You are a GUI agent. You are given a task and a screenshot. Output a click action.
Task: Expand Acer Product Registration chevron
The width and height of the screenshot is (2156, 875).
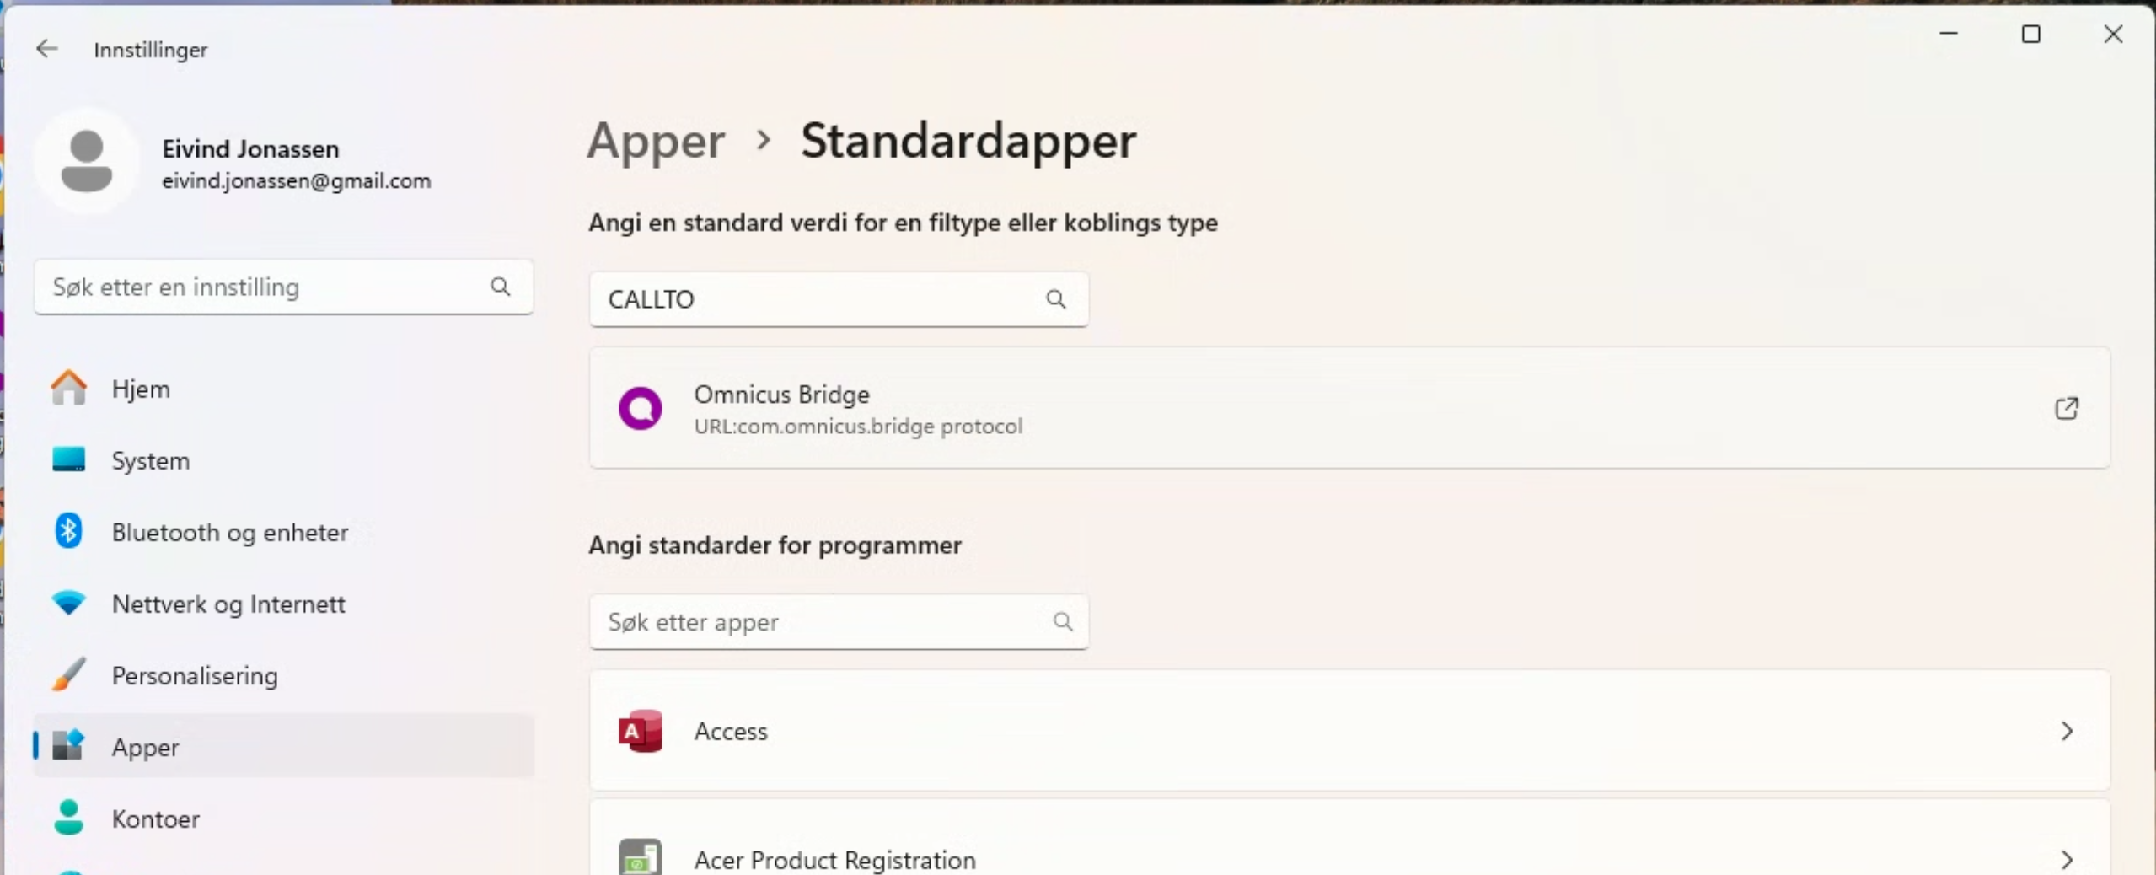pyautogui.click(x=2067, y=860)
